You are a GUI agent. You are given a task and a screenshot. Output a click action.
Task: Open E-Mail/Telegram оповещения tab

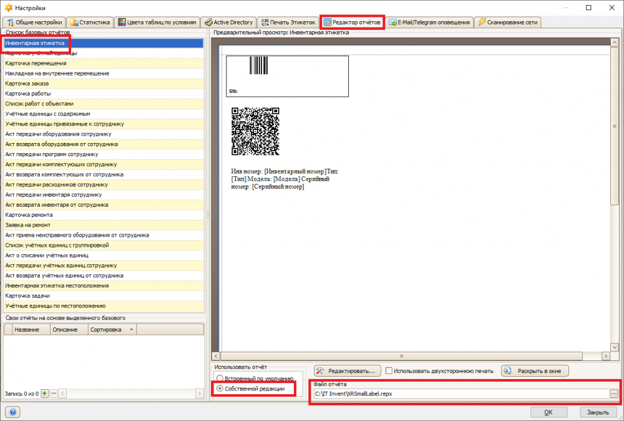(x=429, y=22)
